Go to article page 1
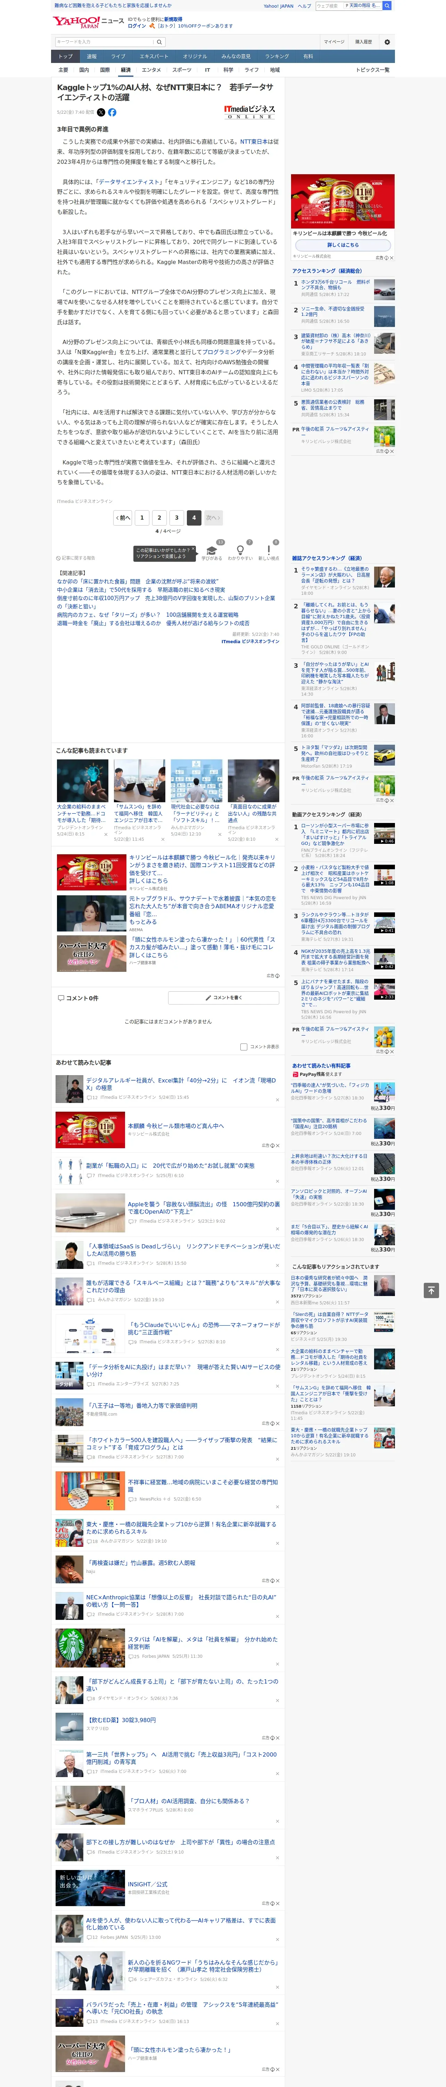446x2087 pixels. click(x=142, y=518)
